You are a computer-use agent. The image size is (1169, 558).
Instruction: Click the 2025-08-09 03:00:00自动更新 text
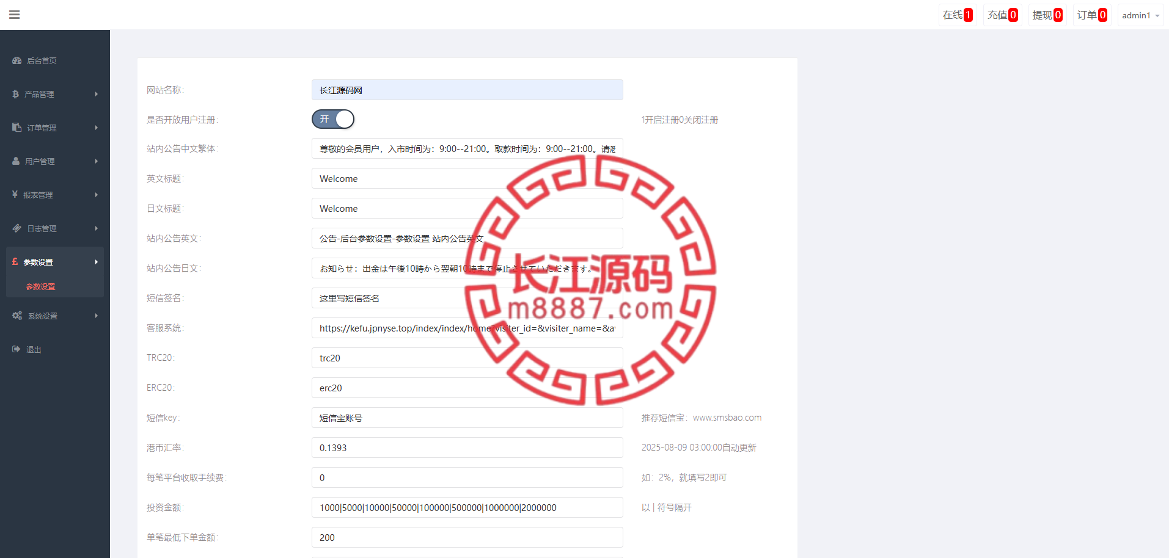698,447
